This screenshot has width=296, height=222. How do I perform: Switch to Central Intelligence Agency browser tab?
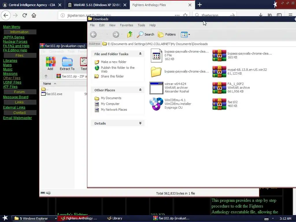tap(32, 5)
